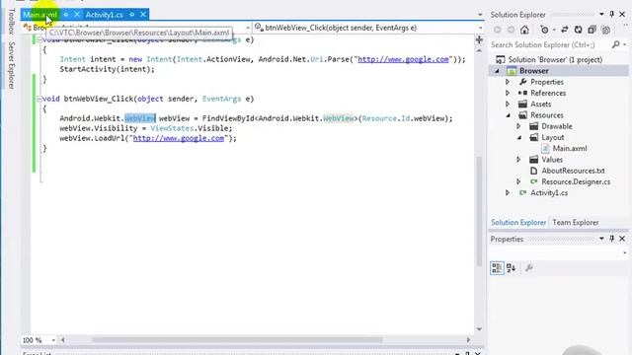
Task: Click ViewStates in the Visibility line
Action: click(x=172, y=128)
